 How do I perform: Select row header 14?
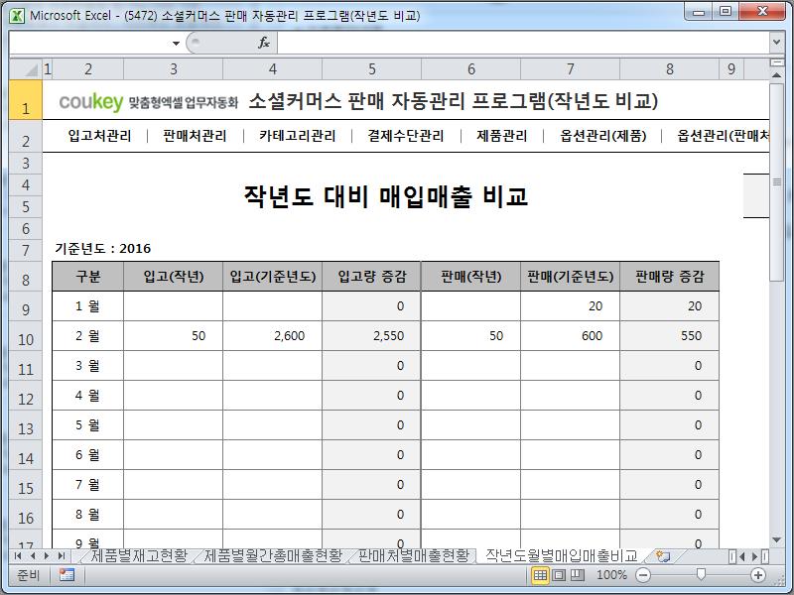click(26, 455)
